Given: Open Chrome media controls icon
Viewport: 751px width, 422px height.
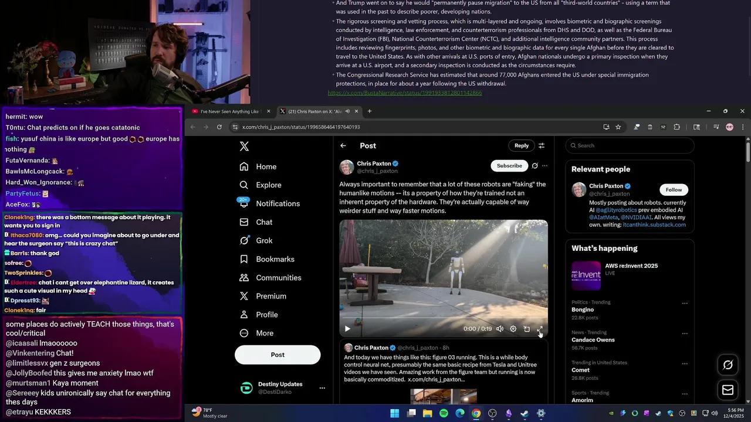Looking at the screenshot, I should [716, 127].
